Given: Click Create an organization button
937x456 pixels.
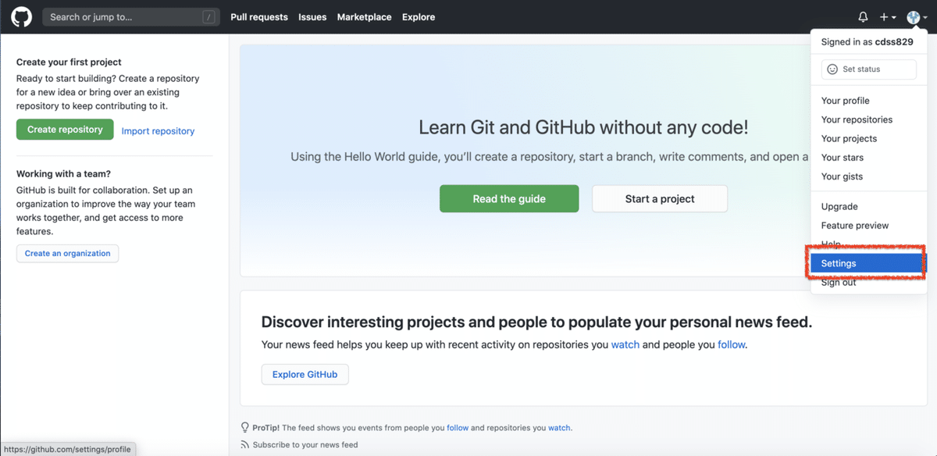Looking at the screenshot, I should click(x=67, y=253).
